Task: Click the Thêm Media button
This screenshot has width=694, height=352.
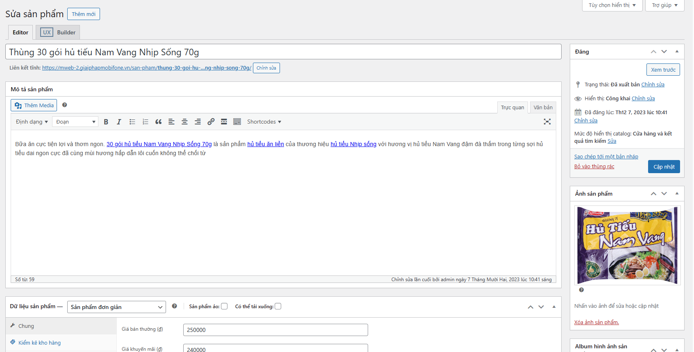Action: point(34,105)
